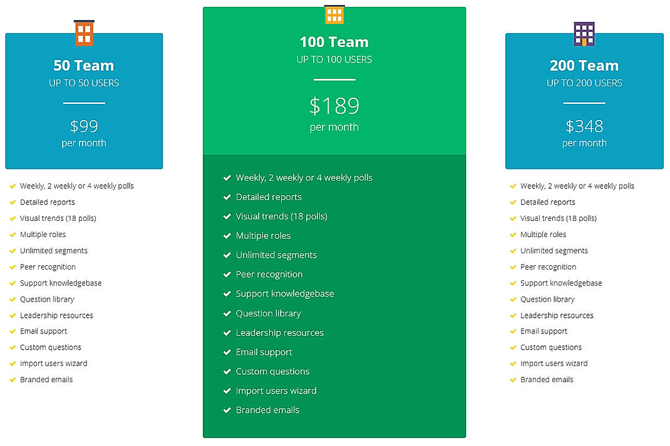Click the $348 price under 200 Team
670x446 pixels.
coord(584,125)
